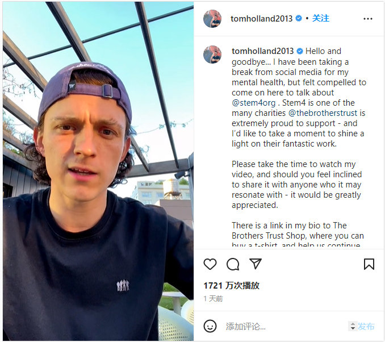Image resolution: width=385 pixels, height=342 pixels.
Task: Follow tomholland2013 via 关注 button
Action: [x=321, y=18]
